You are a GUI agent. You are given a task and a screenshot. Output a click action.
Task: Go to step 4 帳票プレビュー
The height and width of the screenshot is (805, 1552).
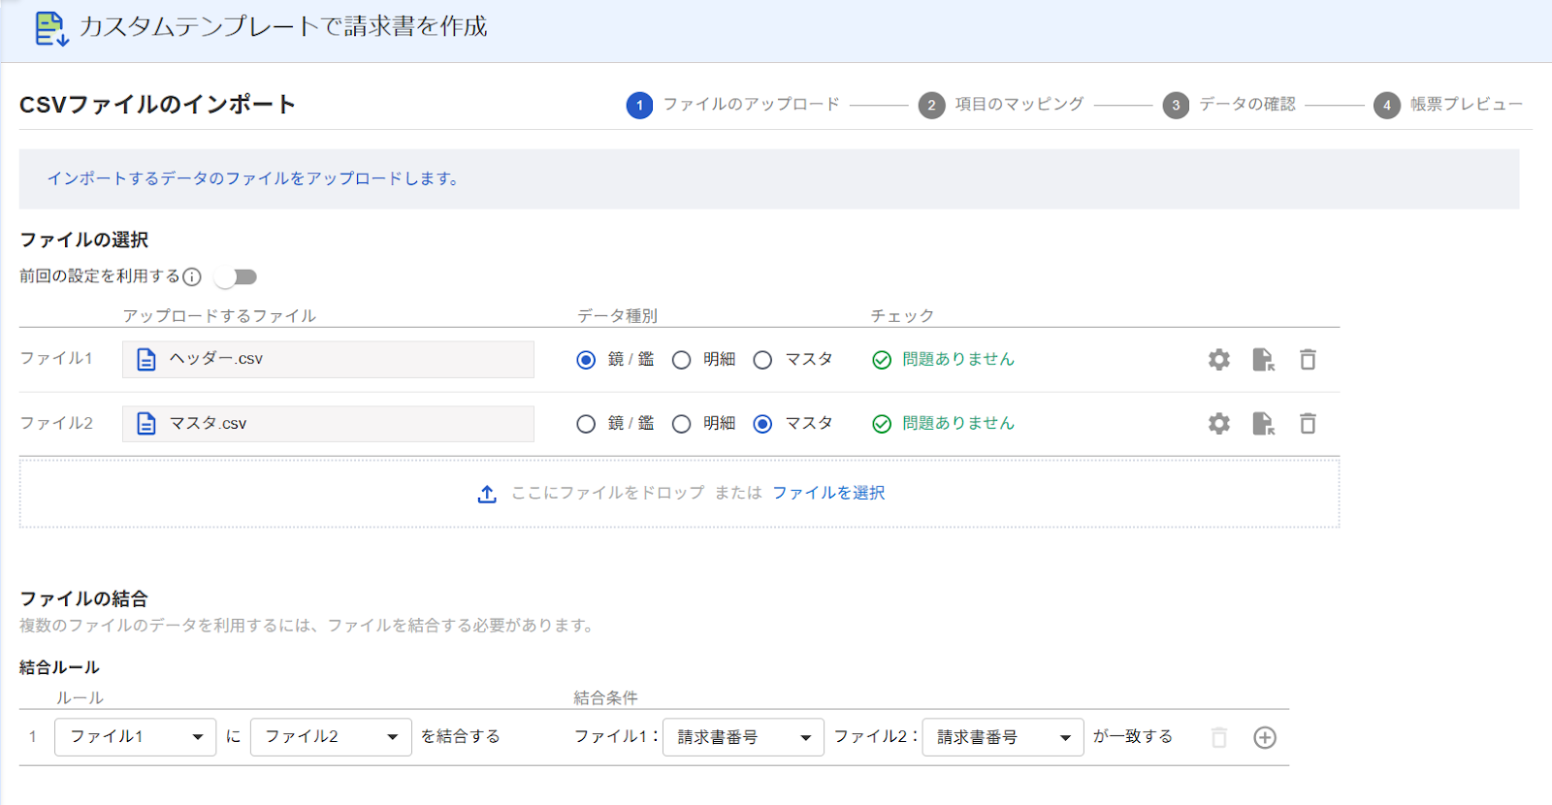[1448, 105]
